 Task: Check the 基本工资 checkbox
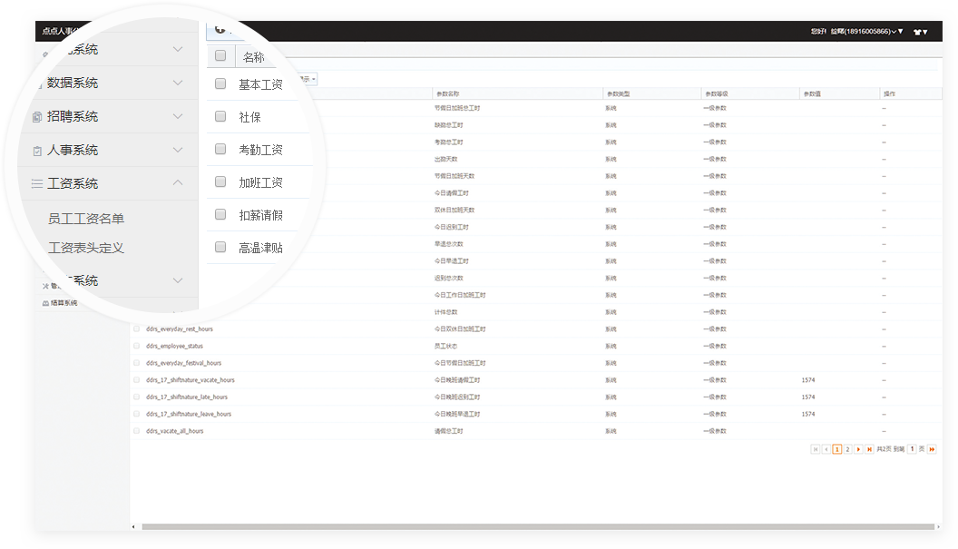[x=220, y=83]
